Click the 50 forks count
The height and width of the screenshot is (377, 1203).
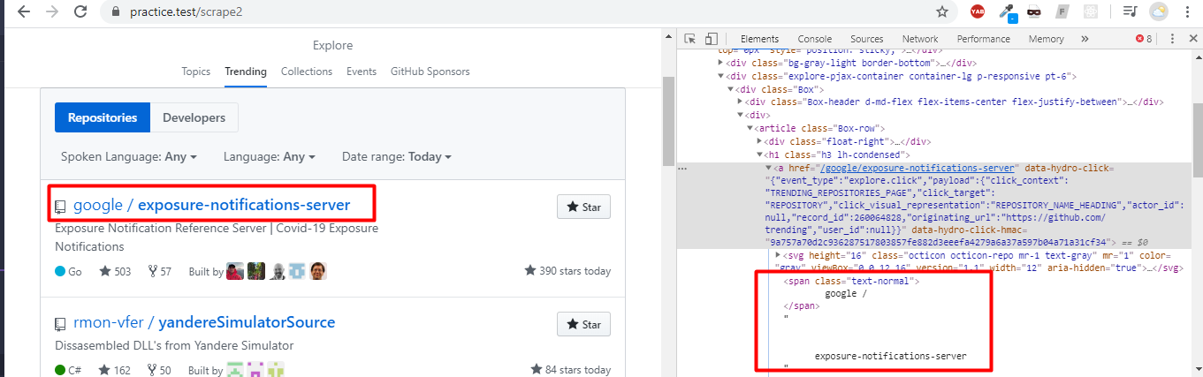pos(159,370)
